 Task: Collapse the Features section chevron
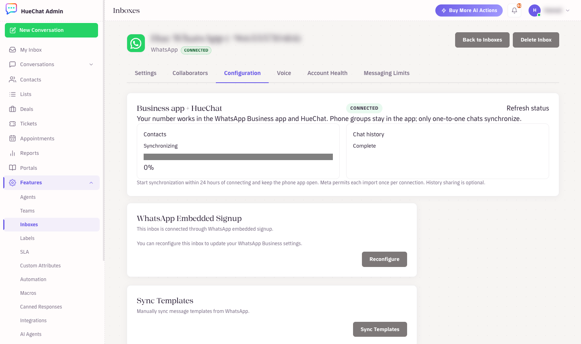91,183
